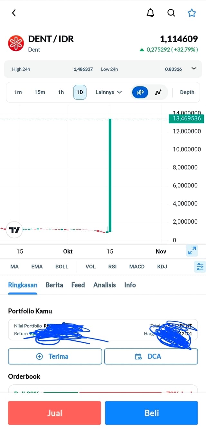Add DENT to favorites via star icon

click(192, 13)
